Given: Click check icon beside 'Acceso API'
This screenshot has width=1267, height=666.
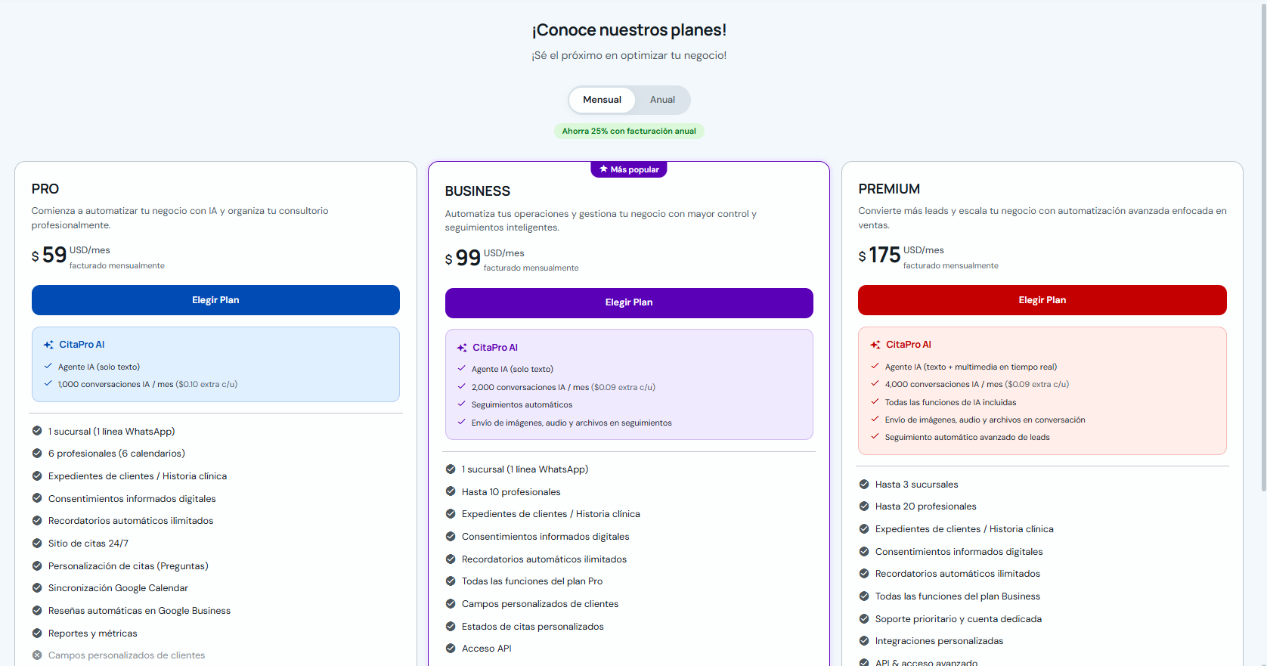Looking at the screenshot, I should pyautogui.click(x=451, y=649).
